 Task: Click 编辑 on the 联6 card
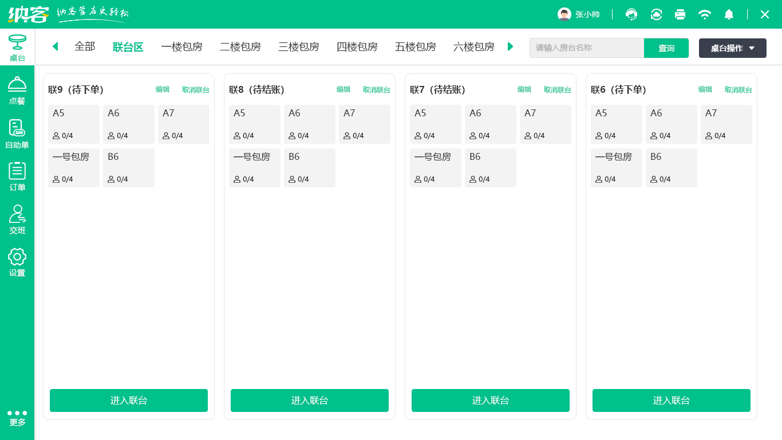(705, 89)
